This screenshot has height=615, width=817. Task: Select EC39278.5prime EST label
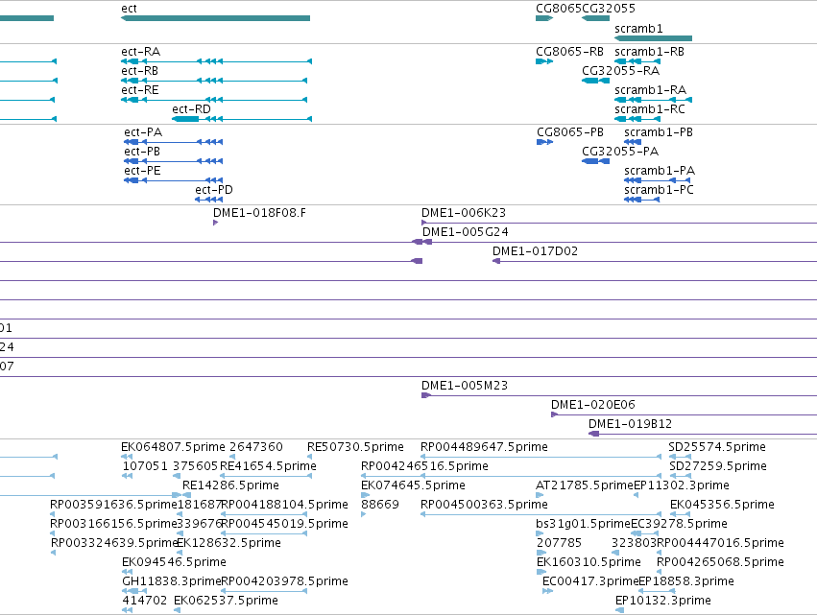(x=679, y=525)
